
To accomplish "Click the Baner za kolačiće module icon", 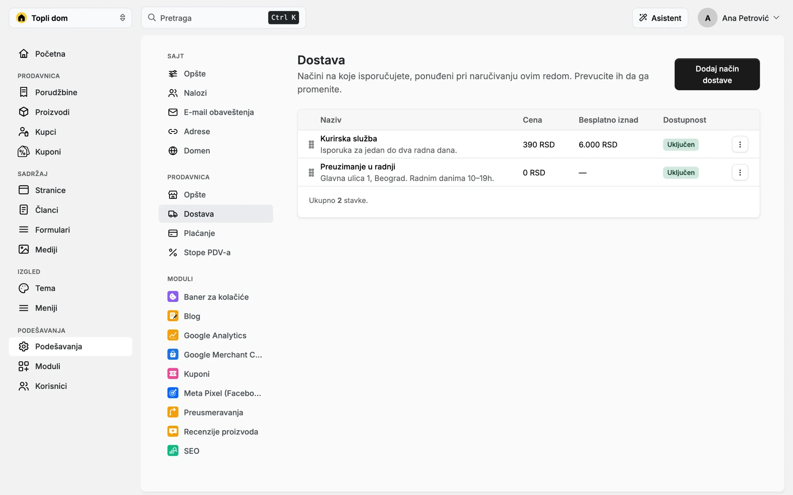I will coord(173,297).
